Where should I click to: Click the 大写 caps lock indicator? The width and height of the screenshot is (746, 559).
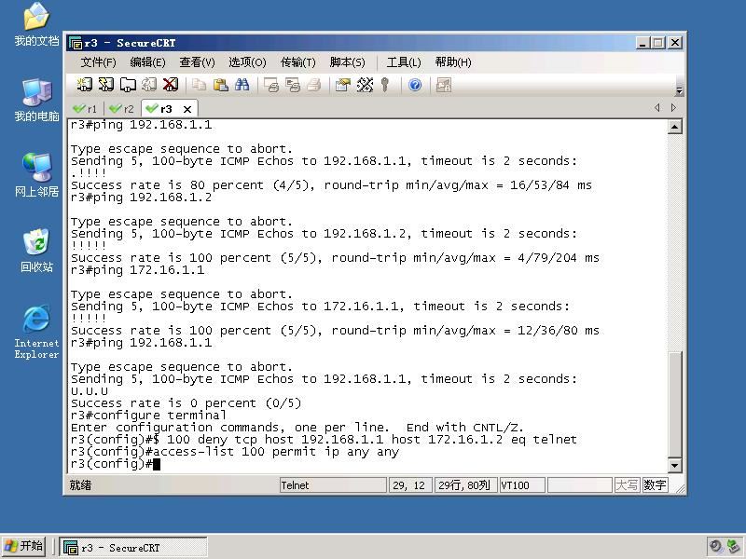click(627, 485)
